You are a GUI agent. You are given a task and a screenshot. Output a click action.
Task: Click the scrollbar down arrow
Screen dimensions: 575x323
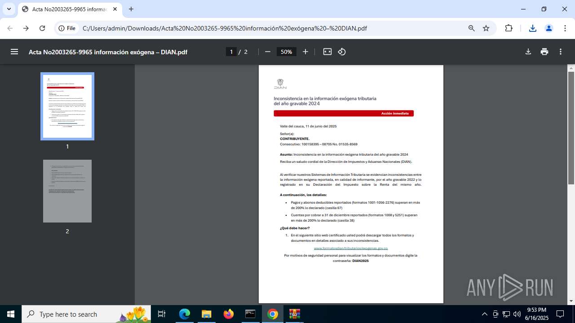tap(571, 301)
